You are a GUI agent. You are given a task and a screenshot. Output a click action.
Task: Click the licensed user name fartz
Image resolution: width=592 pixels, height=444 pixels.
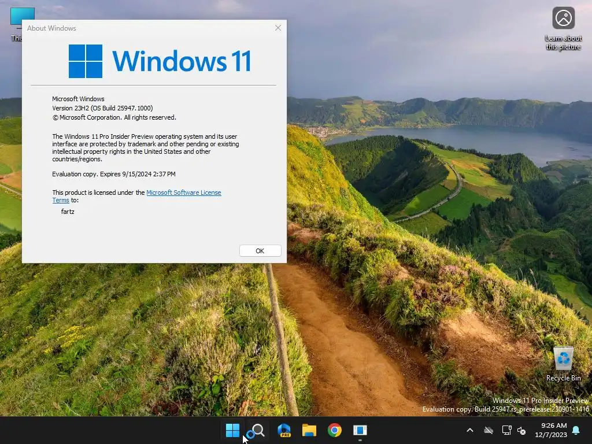pyautogui.click(x=68, y=212)
